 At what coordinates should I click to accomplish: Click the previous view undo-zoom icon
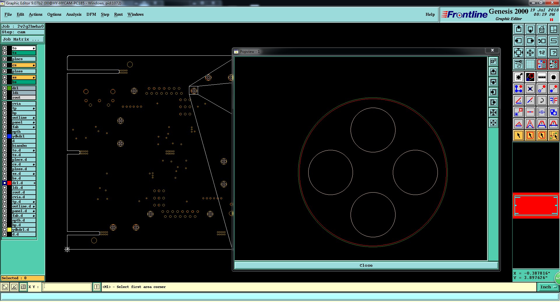[542, 41]
